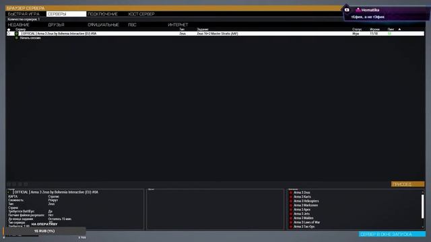Select the СЕРВЕРЫ tab
This screenshot has height=242, width=431.
[x=66, y=14]
